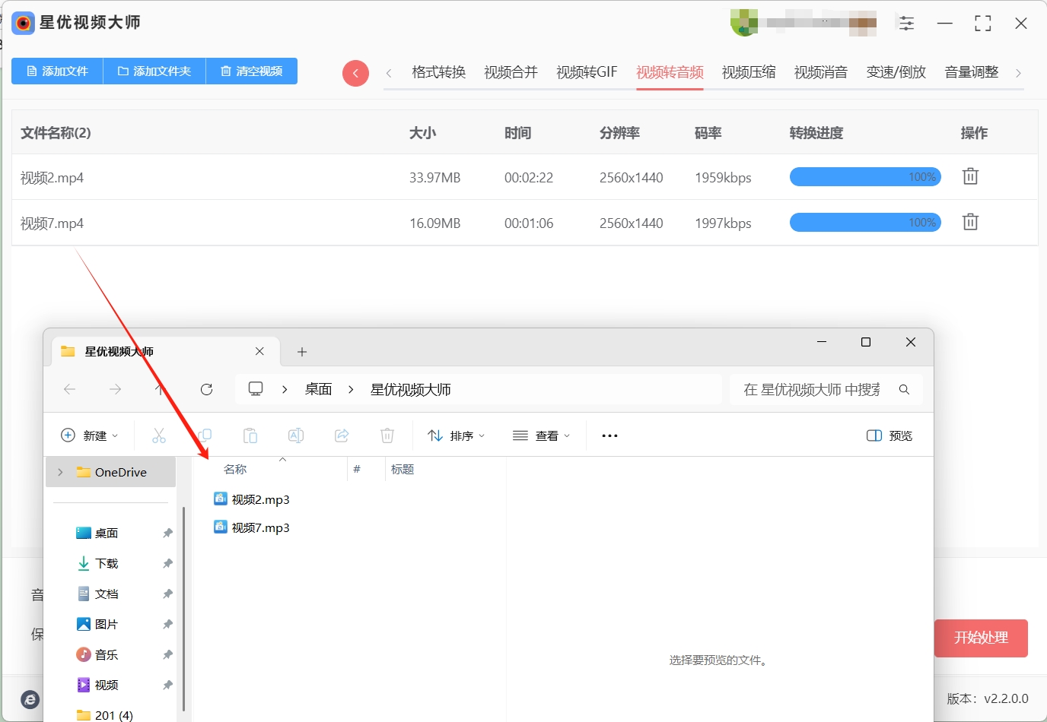Open settings sliders icon in title bar
The image size is (1047, 722).
point(906,24)
